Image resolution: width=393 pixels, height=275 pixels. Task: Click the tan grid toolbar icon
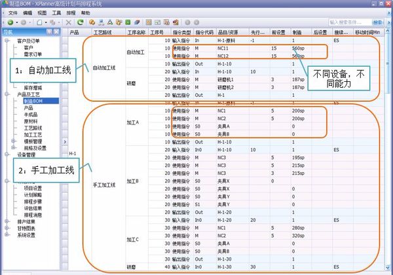(x=149, y=22)
